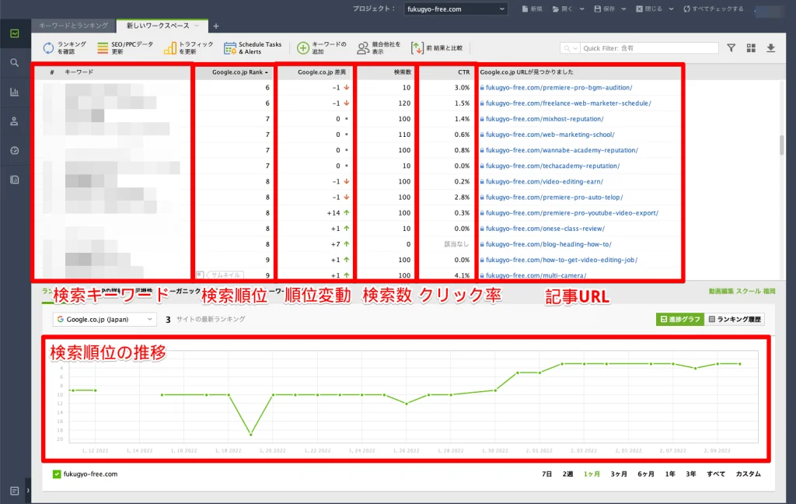Viewport: 796px width, 504px height.
Task: Expand the 開く dropdown arrow
Action: pyautogui.click(x=581, y=9)
